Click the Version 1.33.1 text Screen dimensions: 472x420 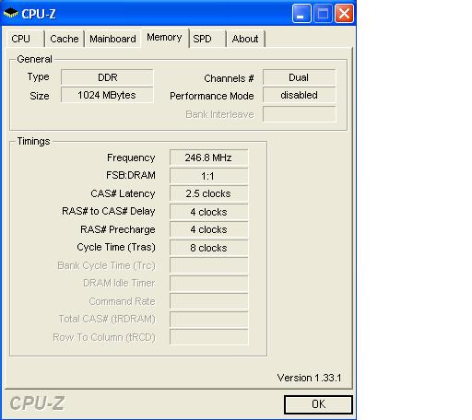click(x=309, y=378)
